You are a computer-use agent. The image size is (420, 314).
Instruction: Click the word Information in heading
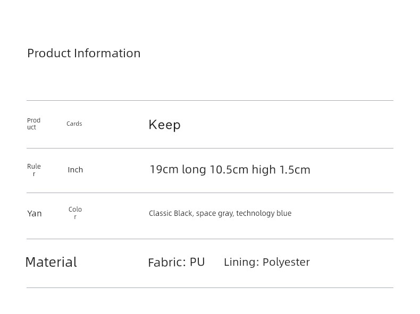(x=107, y=53)
